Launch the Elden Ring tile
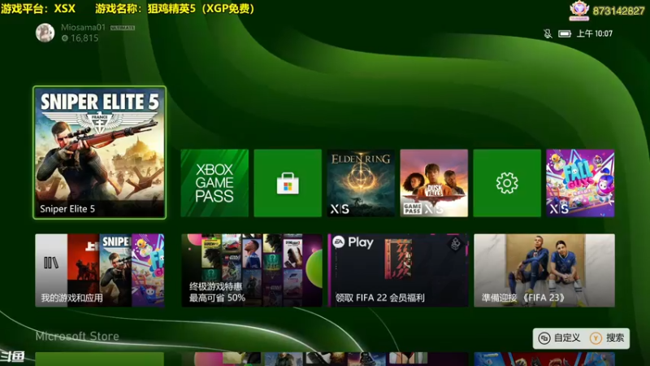650x366 pixels. click(361, 183)
